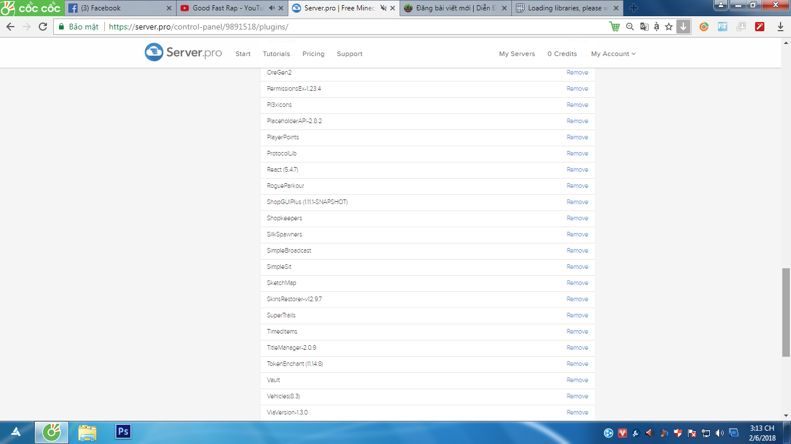Image resolution: width=791 pixels, height=444 pixels.
Task: Open a new browser tab
Action: 633,8
